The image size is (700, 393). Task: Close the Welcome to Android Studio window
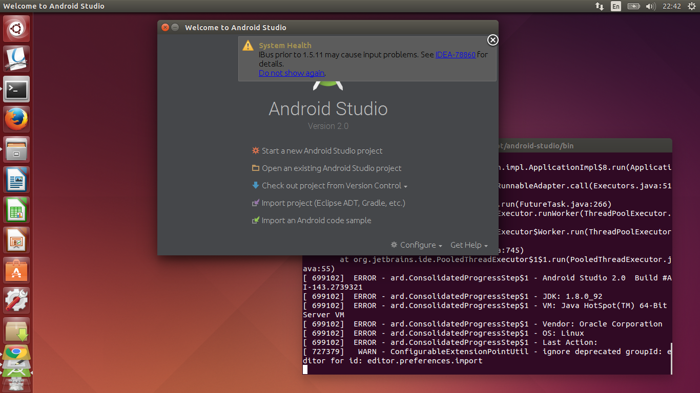[x=165, y=28]
